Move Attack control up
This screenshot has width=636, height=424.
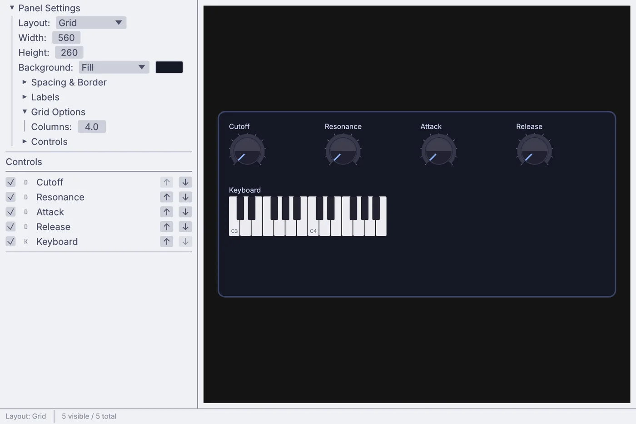point(167,212)
